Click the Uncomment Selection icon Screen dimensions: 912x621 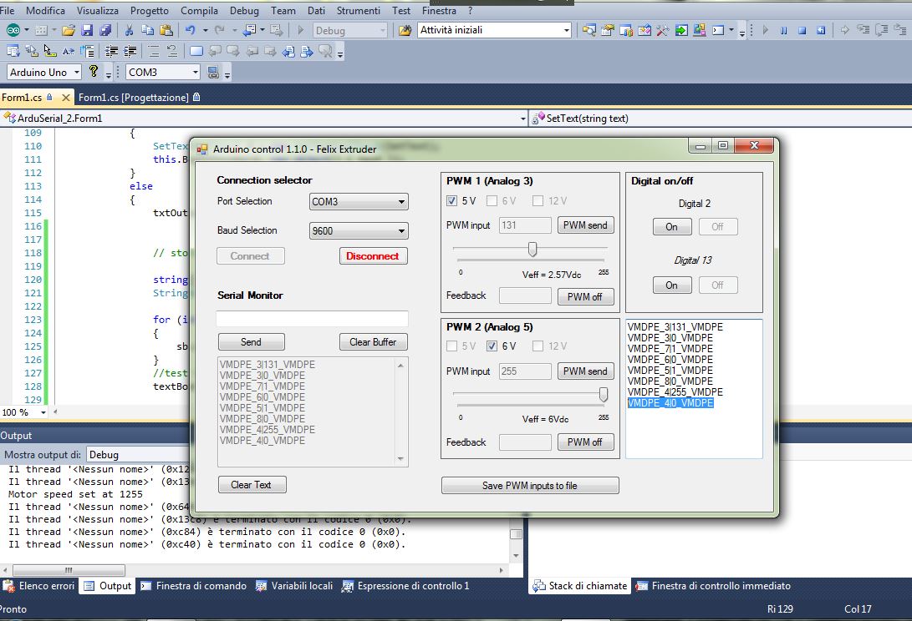click(x=172, y=51)
